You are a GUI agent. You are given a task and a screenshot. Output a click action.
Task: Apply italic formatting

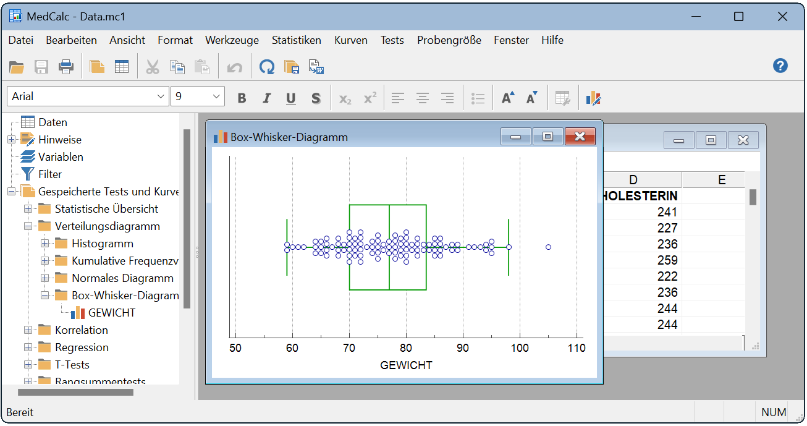point(266,98)
